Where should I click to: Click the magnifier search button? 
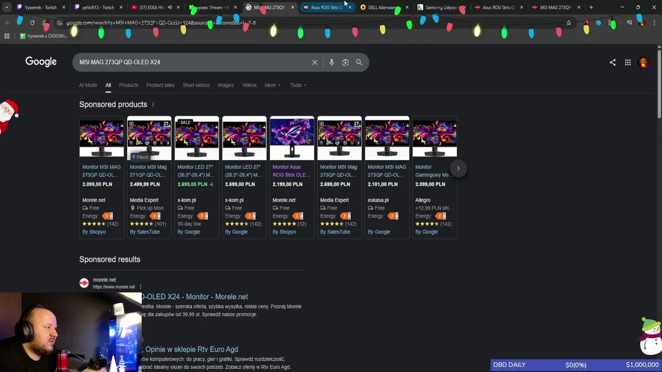pyautogui.click(x=359, y=63)
